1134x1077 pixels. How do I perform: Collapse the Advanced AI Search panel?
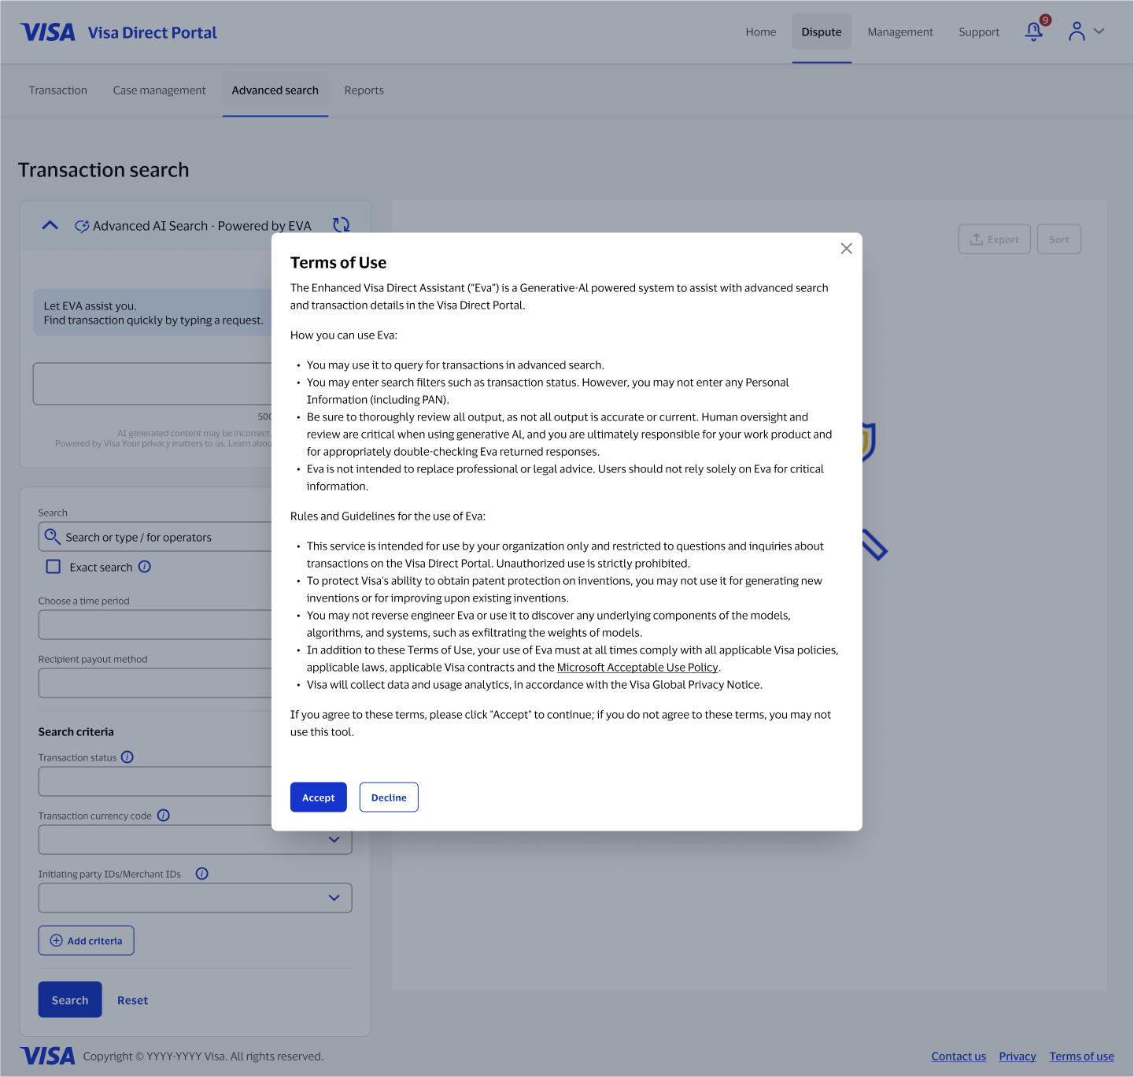pyautogui.click(x=49, y=225)
